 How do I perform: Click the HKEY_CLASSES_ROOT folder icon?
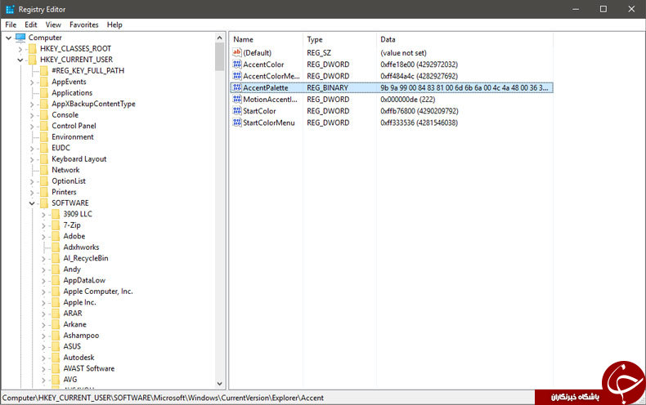[x=33, y=48]
